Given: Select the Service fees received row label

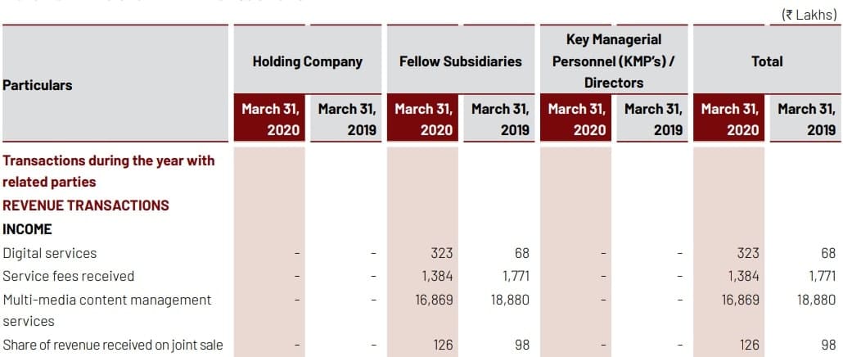Looking at the screenshot, I should point(69,276).
